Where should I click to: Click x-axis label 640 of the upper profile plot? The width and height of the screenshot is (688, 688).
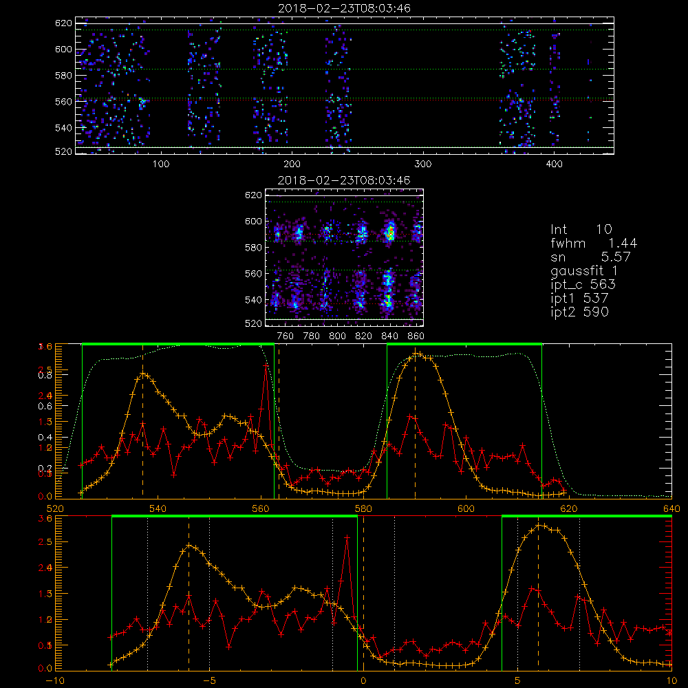(x=671, y=508)
